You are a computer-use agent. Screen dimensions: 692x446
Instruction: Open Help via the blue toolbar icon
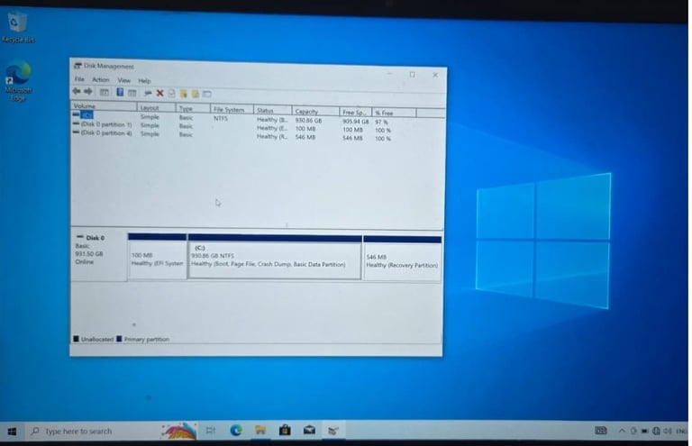point(120,92)
